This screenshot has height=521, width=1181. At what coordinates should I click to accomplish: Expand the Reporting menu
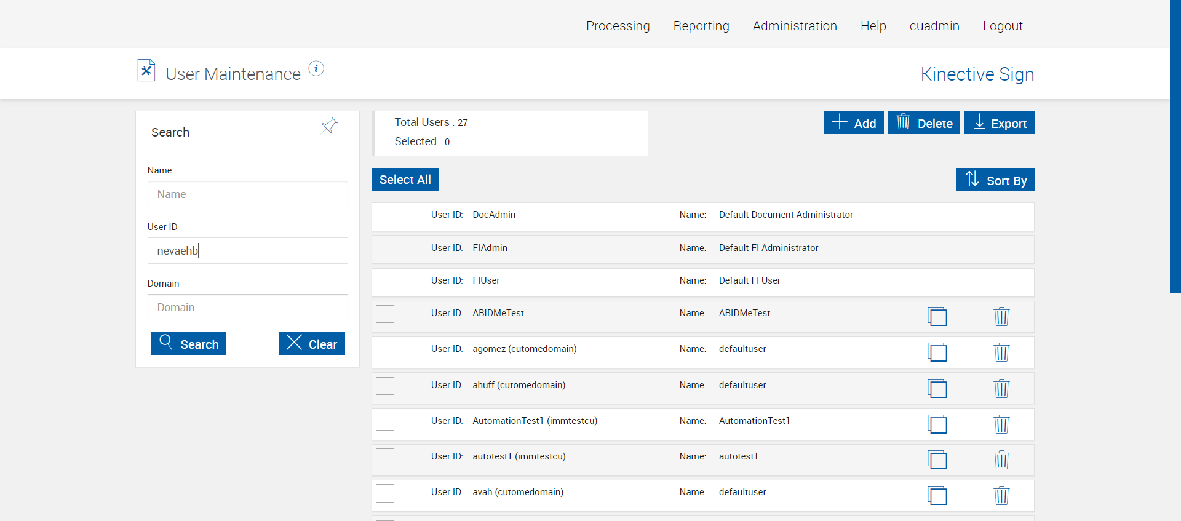pos(701,26)
